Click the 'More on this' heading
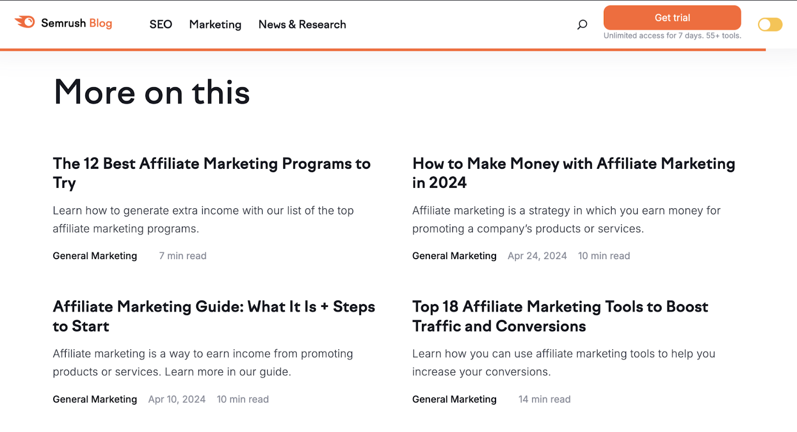The height and width of the screenshot is (432, 797). (x=151, y=93)
